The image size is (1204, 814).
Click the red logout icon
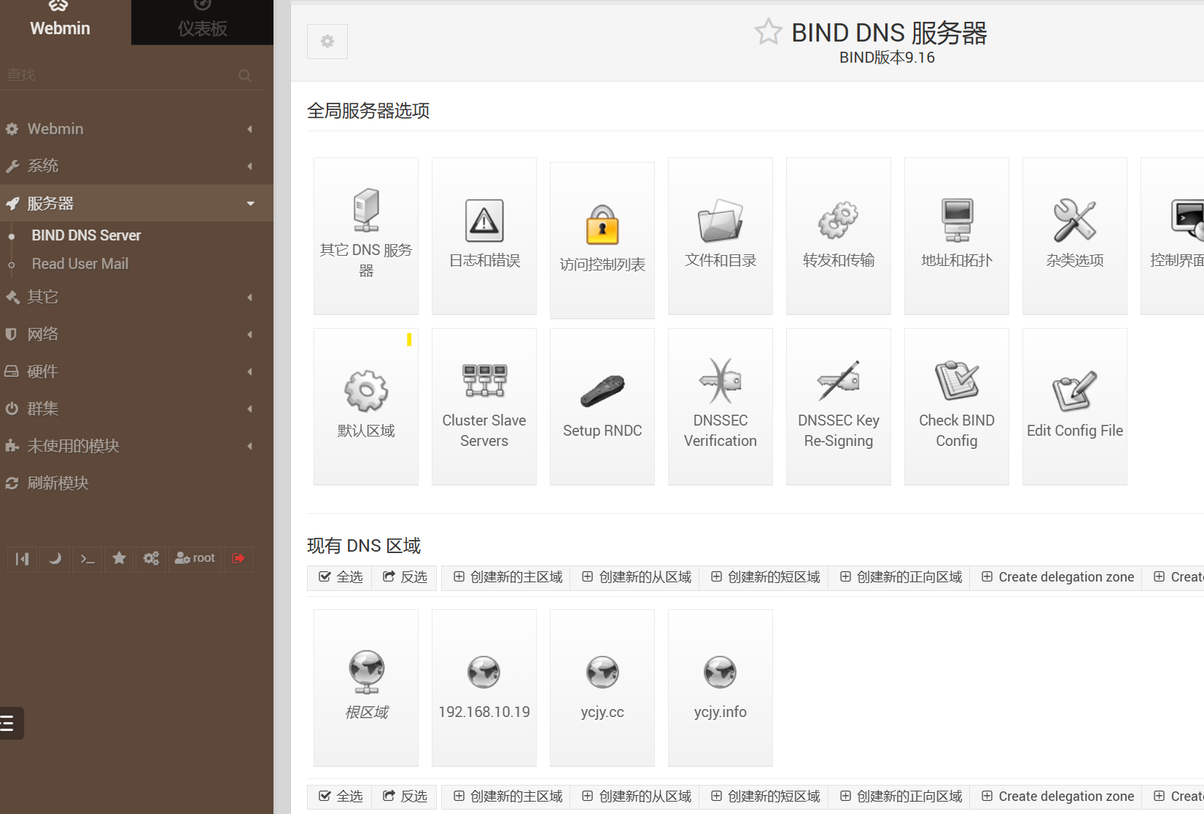238,559
